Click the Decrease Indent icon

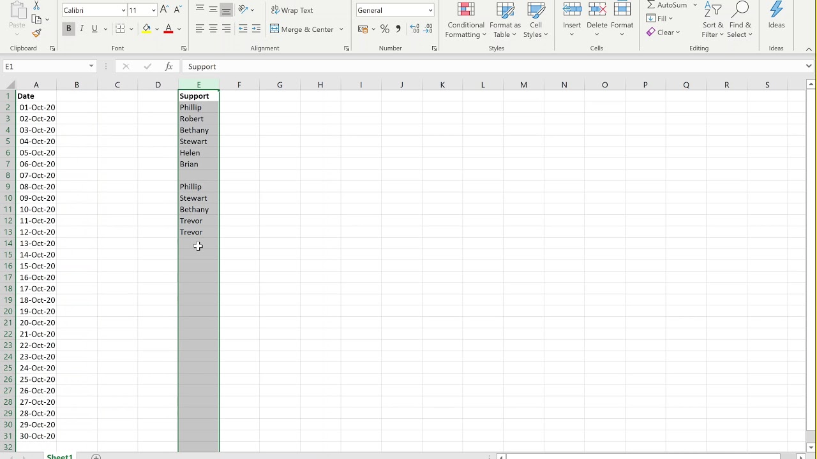pos(243,29)
